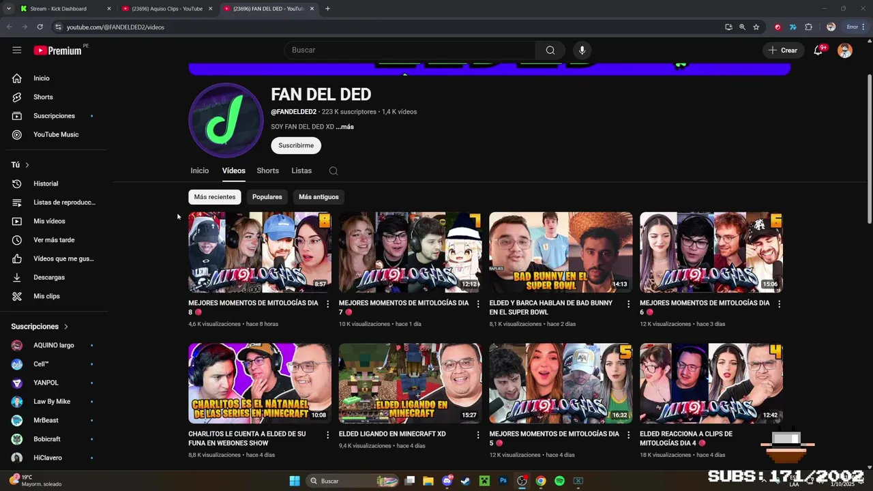Viewport: 873px width, 491px height.
Task: Expand the Tú section
Action: pyautogui.click(x=20, y=165)
